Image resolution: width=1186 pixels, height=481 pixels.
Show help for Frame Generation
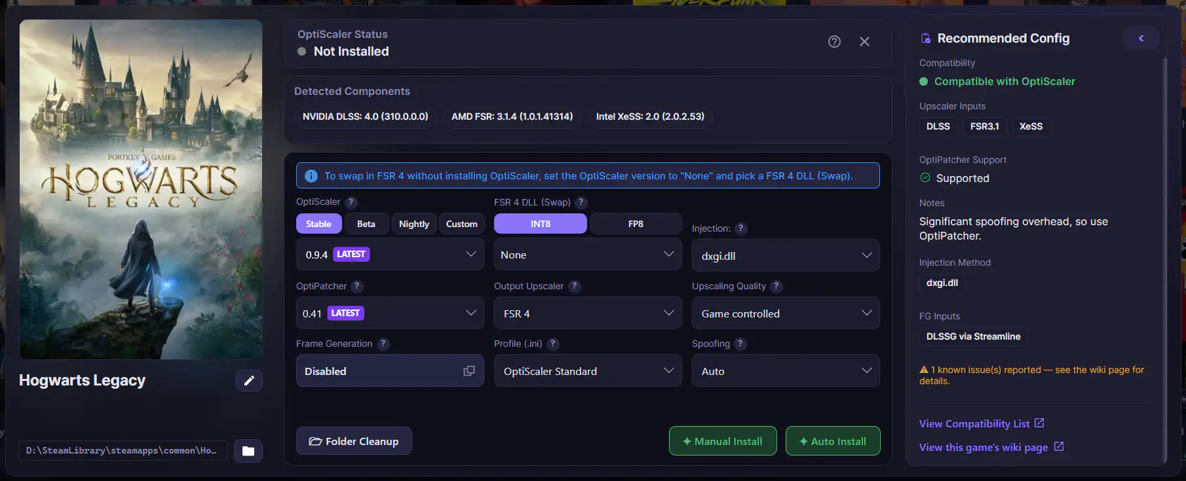383,344
